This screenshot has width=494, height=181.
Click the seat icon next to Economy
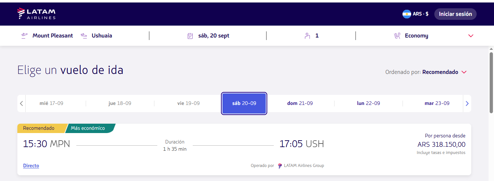(397, 36)
